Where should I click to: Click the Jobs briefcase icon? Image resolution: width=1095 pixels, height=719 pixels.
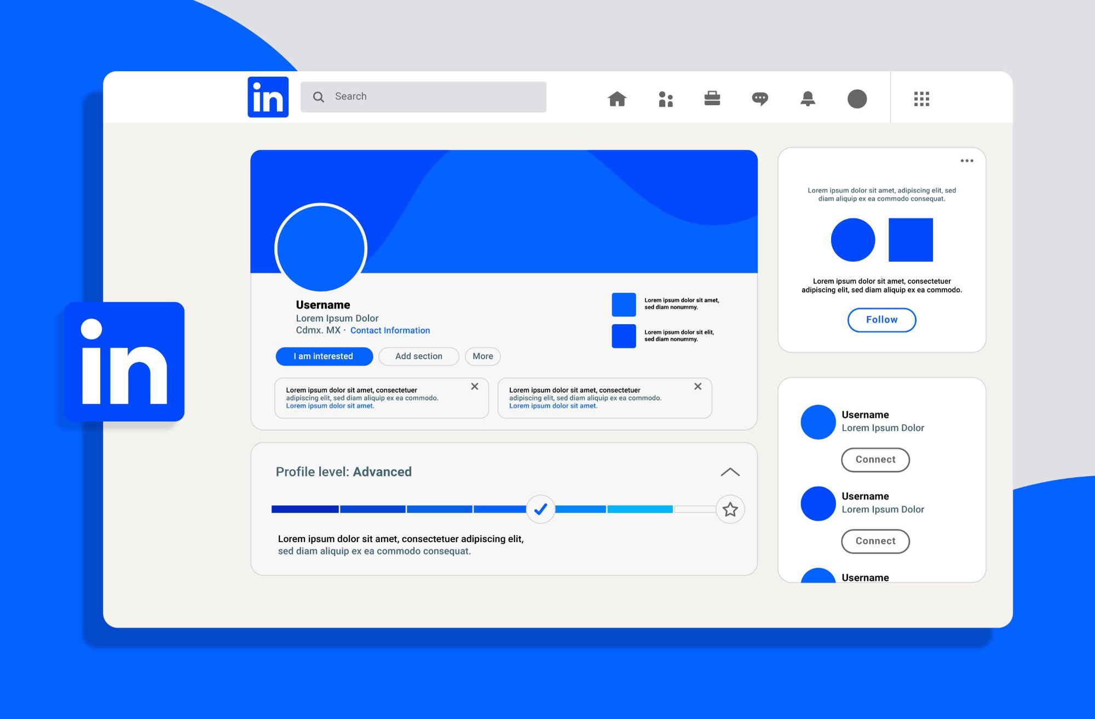pos(711,99)
